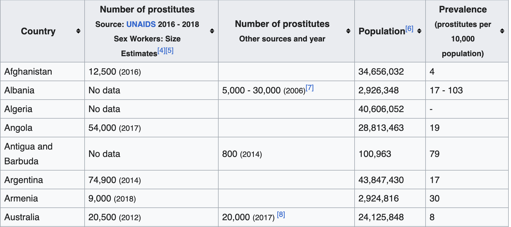Image resolution: width=511 pixels, height=227 pixels.
Task: Open reference [4] in Estimates header
Action: coord(161,51)
